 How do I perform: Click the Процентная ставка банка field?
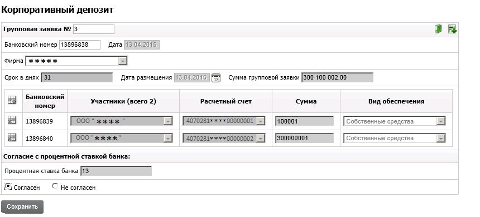coord(116,171)
